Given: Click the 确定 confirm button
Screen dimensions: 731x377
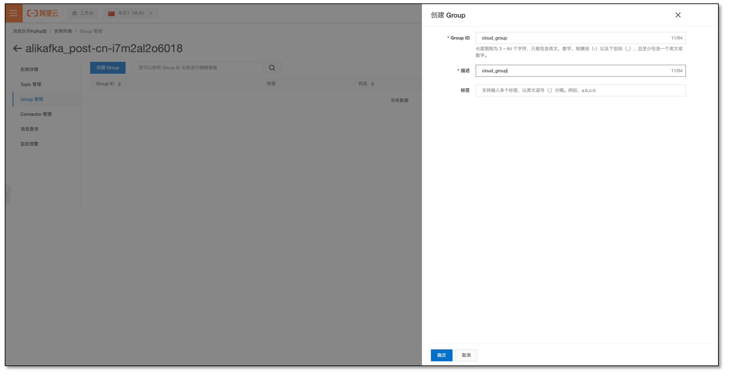Looking at the screenshot, I should [441, 355].
